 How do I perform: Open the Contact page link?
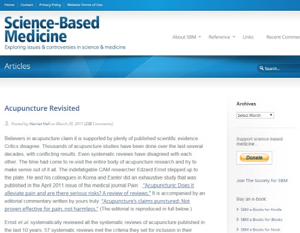click(x=27, y=5)
